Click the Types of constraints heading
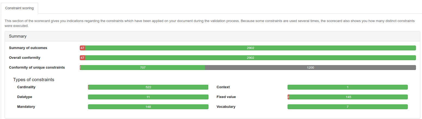 tap(33, 80)
